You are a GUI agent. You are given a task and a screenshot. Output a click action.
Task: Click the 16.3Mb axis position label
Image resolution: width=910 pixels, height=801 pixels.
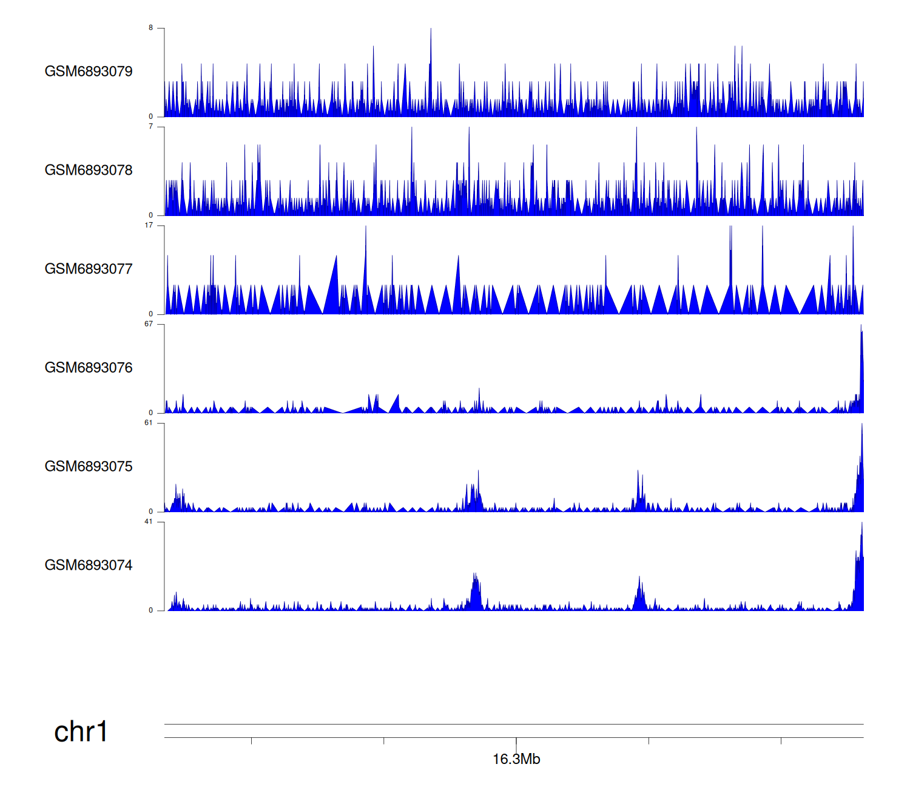[x=516, y=759]
